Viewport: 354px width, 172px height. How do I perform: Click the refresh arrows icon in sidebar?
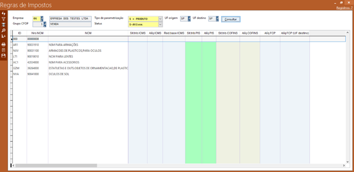click(3, 14)
